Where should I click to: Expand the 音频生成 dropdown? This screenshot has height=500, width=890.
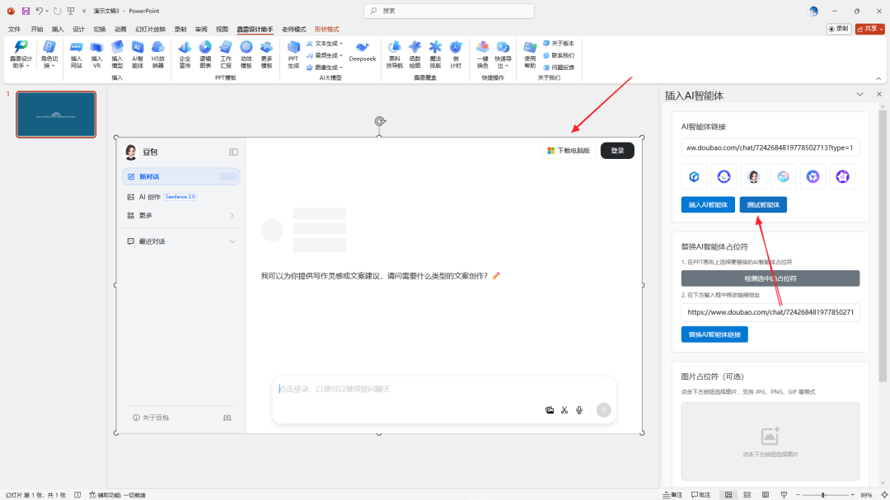[x=325, y=55]
